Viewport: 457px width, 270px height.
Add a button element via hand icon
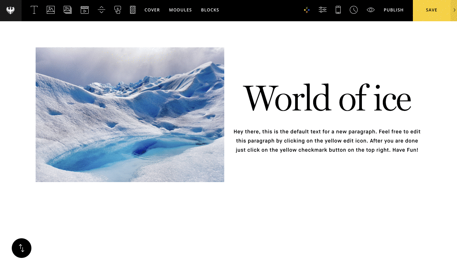click(x=118, y=10)
